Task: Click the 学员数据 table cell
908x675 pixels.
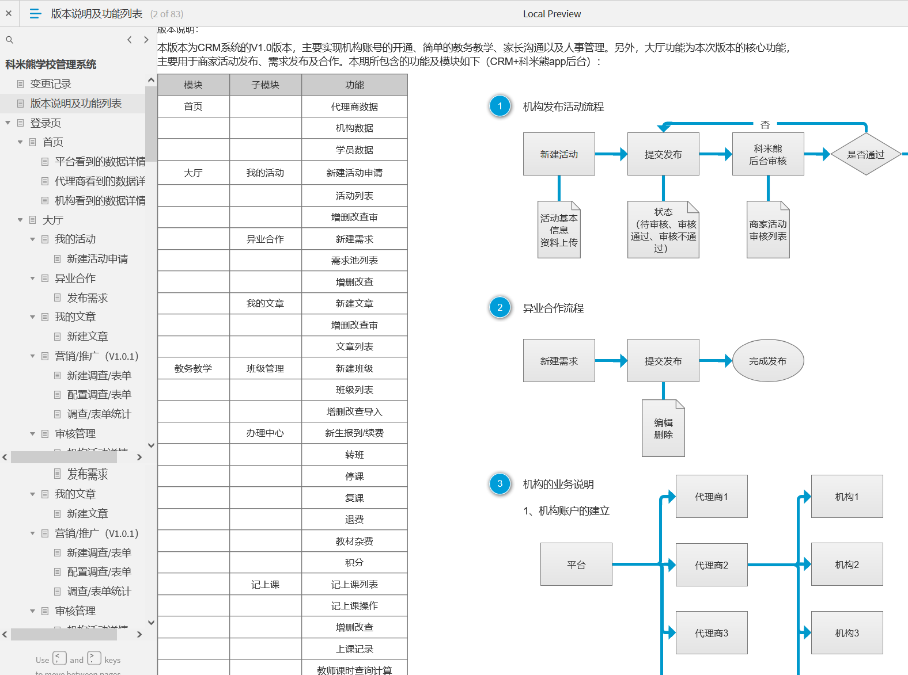Action: (354, 150)
